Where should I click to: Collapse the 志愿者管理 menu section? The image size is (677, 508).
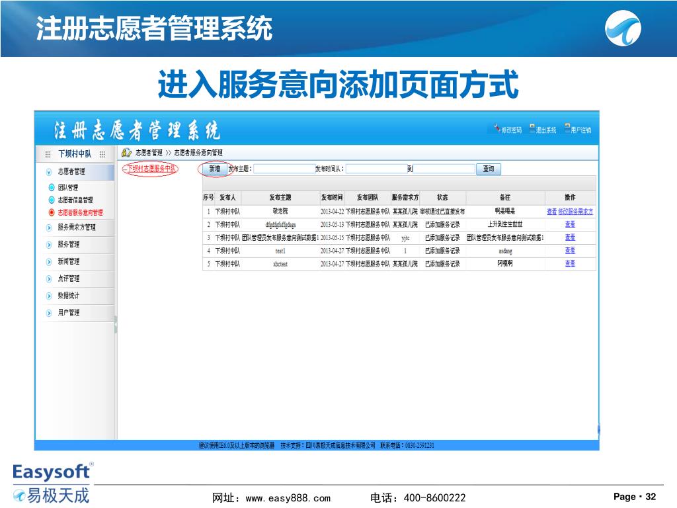[x=49, y=171]
